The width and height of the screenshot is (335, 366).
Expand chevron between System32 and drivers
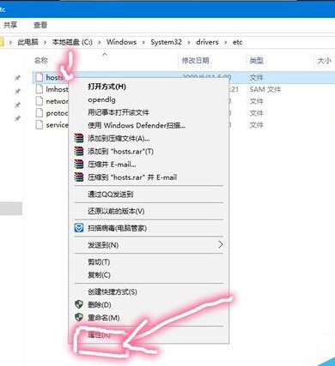tap(189, 43)
